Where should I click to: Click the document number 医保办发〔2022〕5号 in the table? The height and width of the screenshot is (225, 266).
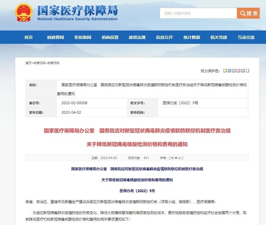pos(180,103)
